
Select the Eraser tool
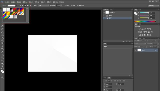coord(2,40)
